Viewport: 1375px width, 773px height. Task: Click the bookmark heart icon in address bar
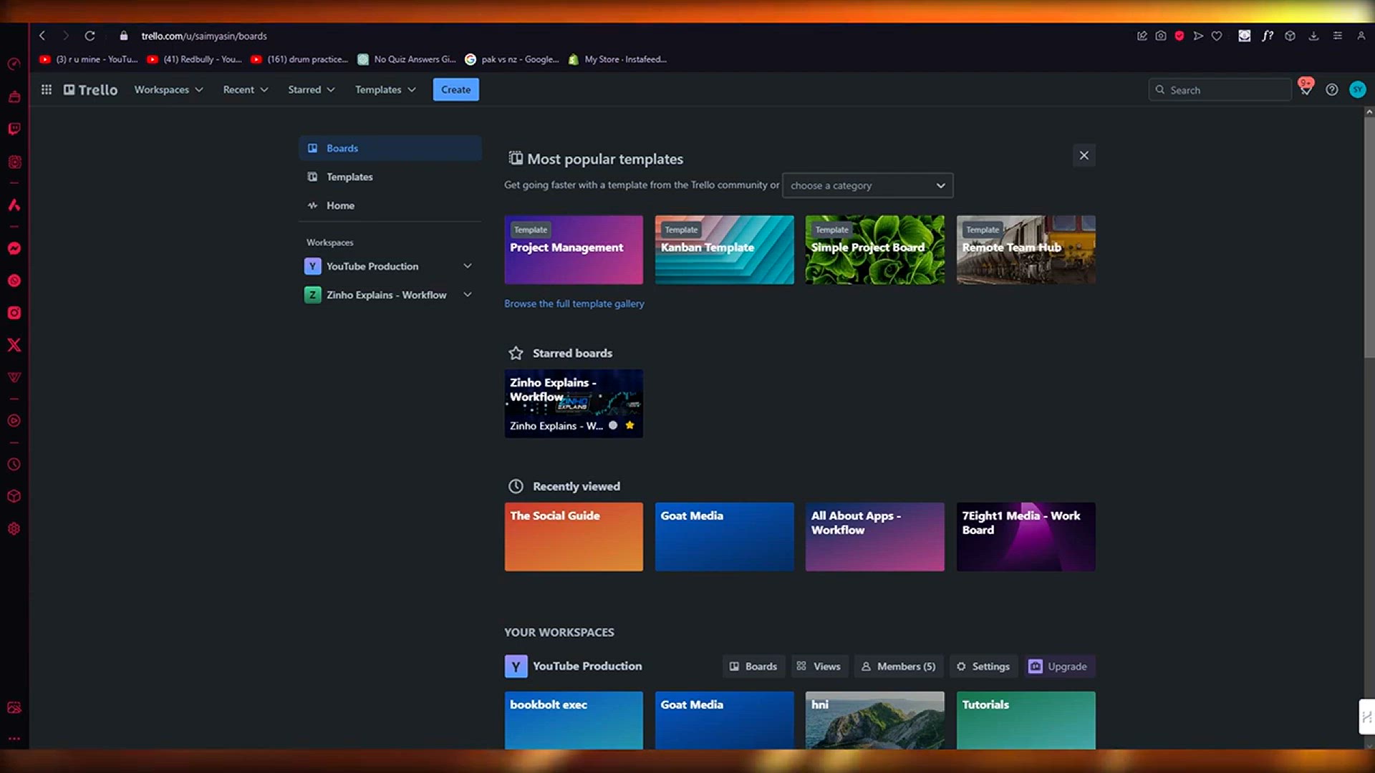click(x=1217, y=36)
